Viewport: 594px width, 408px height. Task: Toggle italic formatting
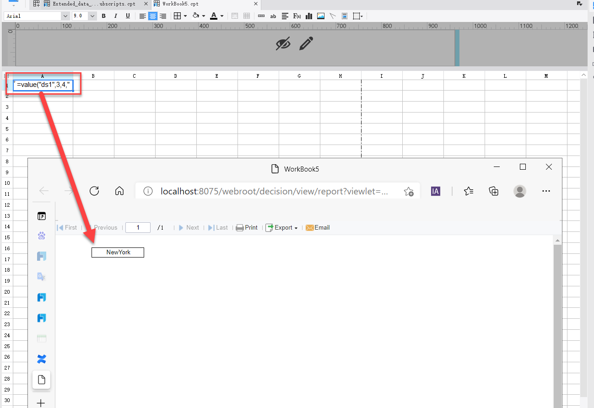coord(115,16)
